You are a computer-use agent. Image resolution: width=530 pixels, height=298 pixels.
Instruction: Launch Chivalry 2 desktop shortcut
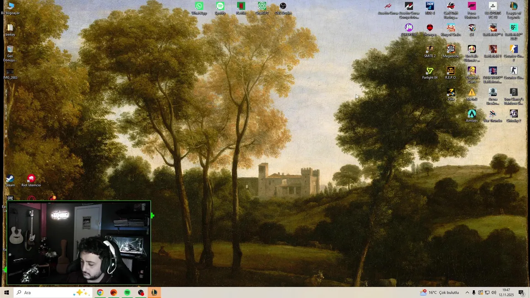tap(513, 116)
